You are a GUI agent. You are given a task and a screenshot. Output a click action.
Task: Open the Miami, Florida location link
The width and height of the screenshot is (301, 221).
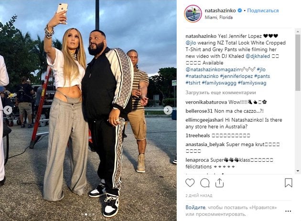click(x=218, y=18)
